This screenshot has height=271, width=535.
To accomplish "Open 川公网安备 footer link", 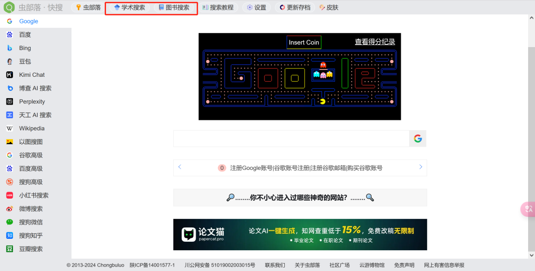I will coord(220,265).
